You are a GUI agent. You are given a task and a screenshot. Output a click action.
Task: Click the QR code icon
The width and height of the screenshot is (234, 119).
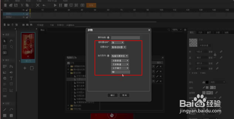[x=76, y=5]
